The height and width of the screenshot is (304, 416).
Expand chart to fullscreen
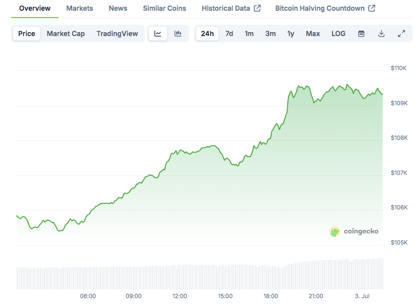[x=401, y=34]
